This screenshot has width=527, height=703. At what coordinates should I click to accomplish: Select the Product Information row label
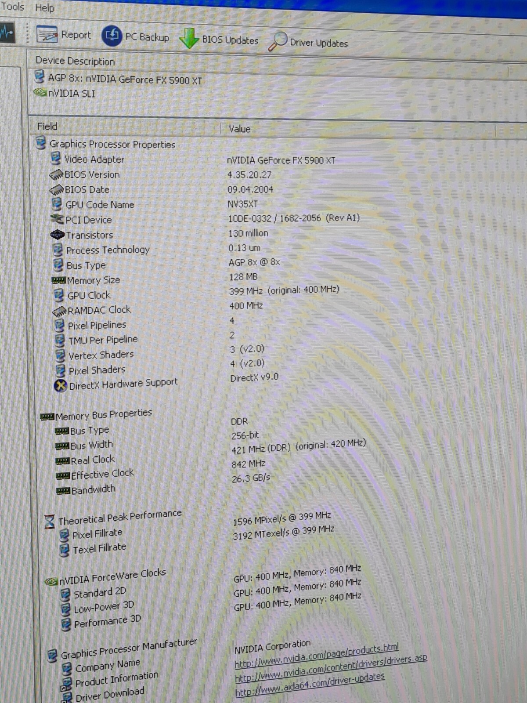117,678
